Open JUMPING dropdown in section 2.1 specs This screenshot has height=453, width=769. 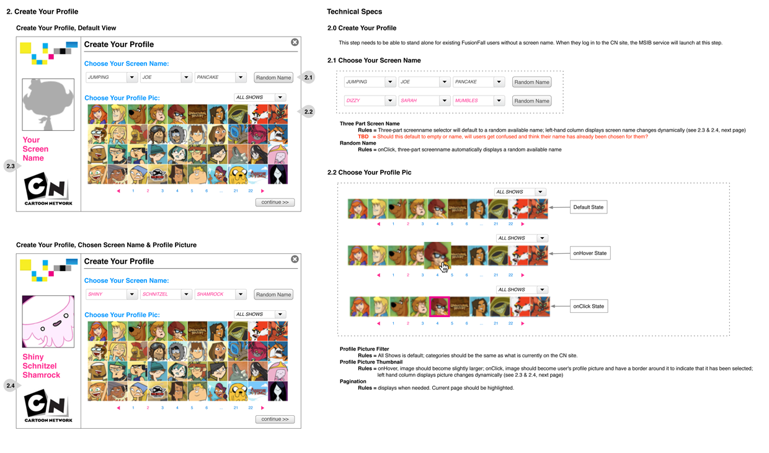(390, 82)
